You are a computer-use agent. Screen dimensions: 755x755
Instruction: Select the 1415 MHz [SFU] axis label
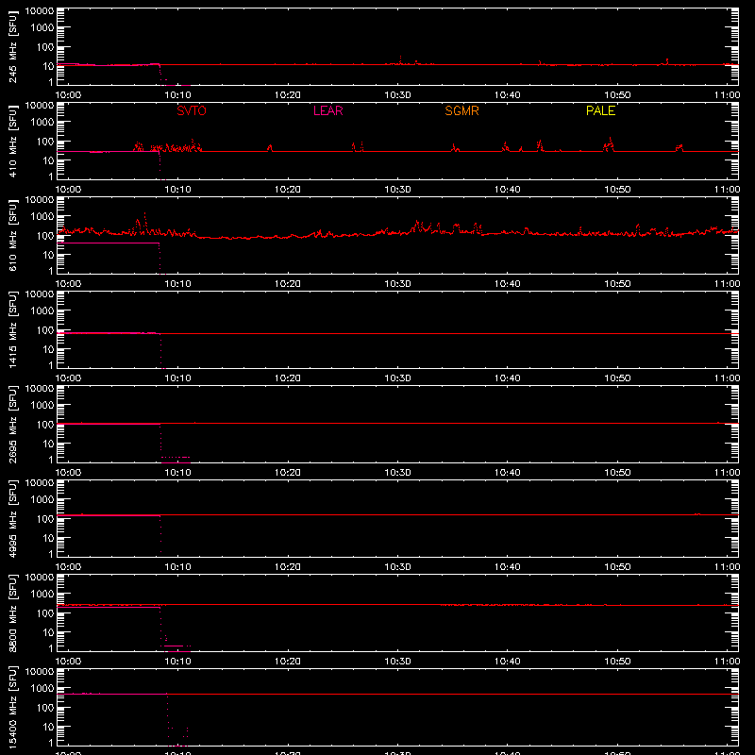coord(12,329)
